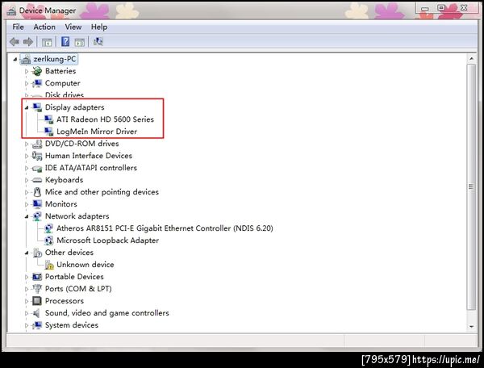Image resolution: width=484 pixels, height=368 pixels.
Task: Select Ports (COM & LPT) label
Action: (78, 289)
